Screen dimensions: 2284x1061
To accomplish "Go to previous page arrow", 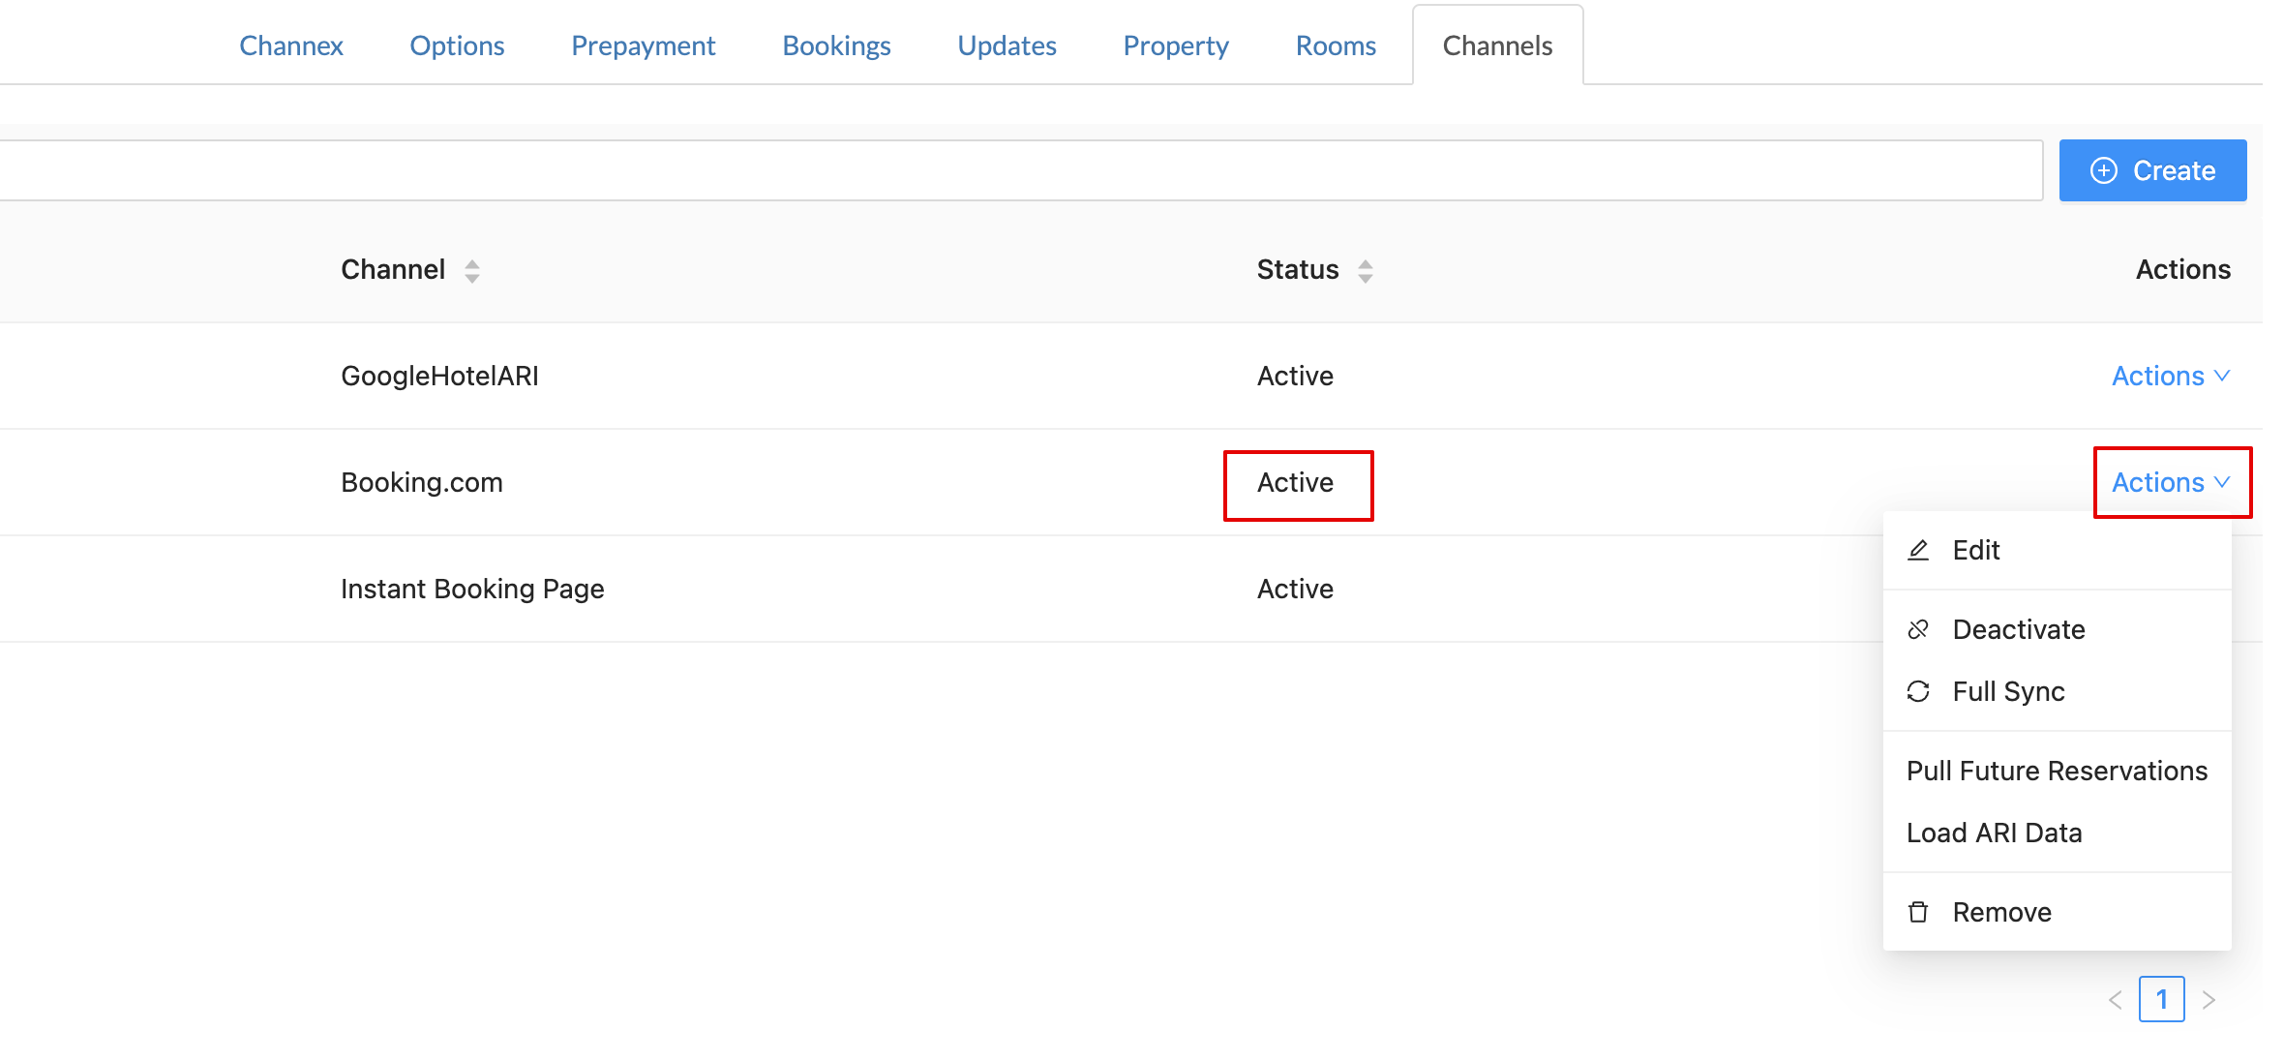I will [x=2116, y=999].
